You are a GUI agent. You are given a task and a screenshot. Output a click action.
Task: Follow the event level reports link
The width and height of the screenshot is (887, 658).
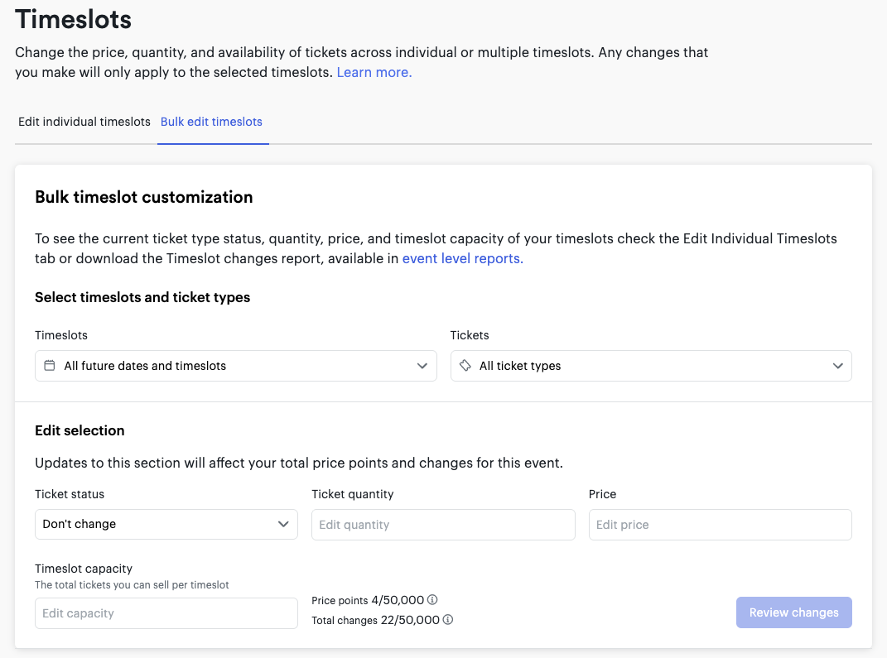click(463, 258)
